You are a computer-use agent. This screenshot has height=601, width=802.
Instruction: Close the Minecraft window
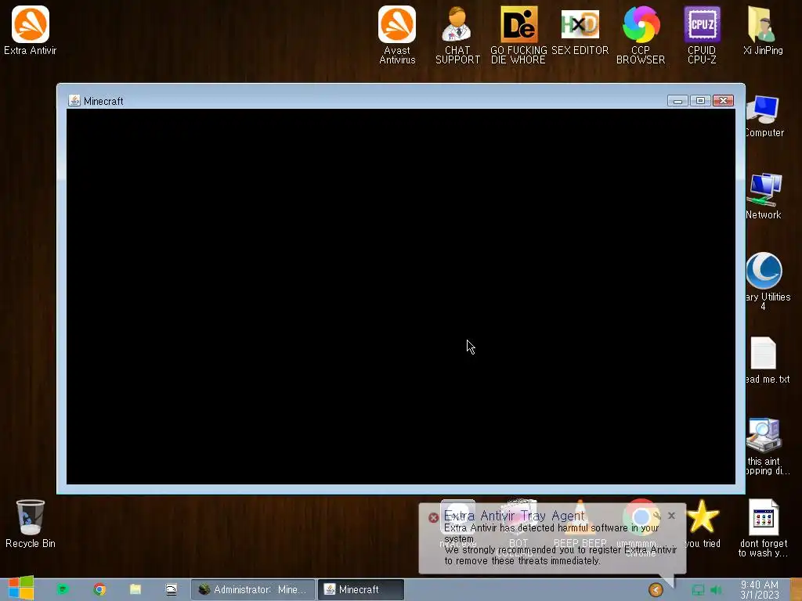pyautogui.click(x=723, y=101)
